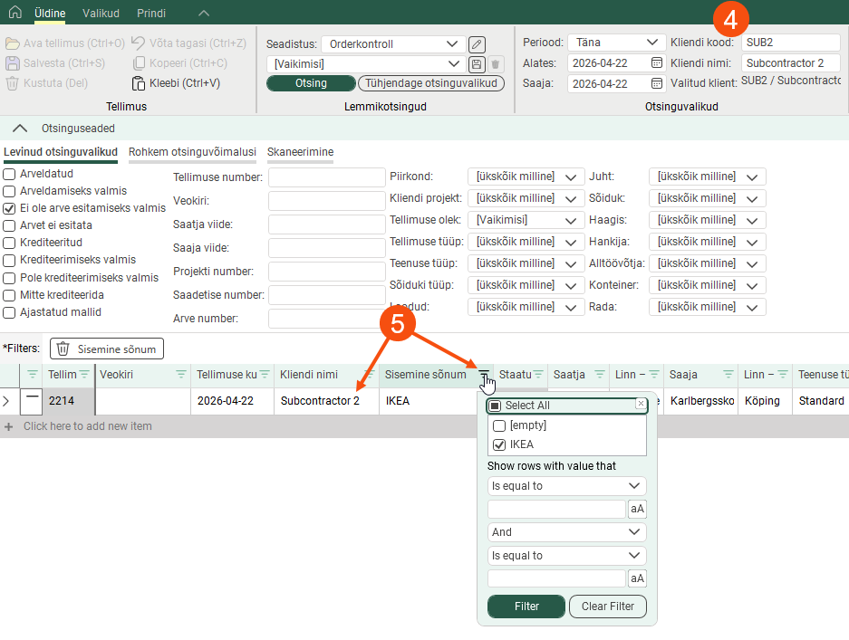Remove the Sisemine sõnum filter via trash icon
849x640 pixels.
tap(63, 349)
